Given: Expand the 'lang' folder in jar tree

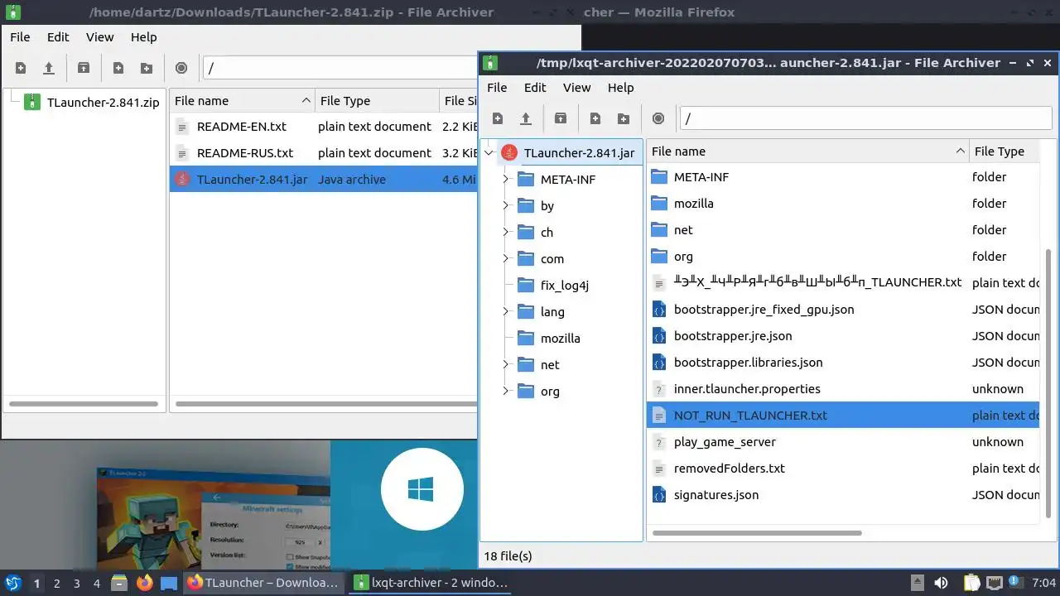Looking at the screenshot, I should coord(505,311).
